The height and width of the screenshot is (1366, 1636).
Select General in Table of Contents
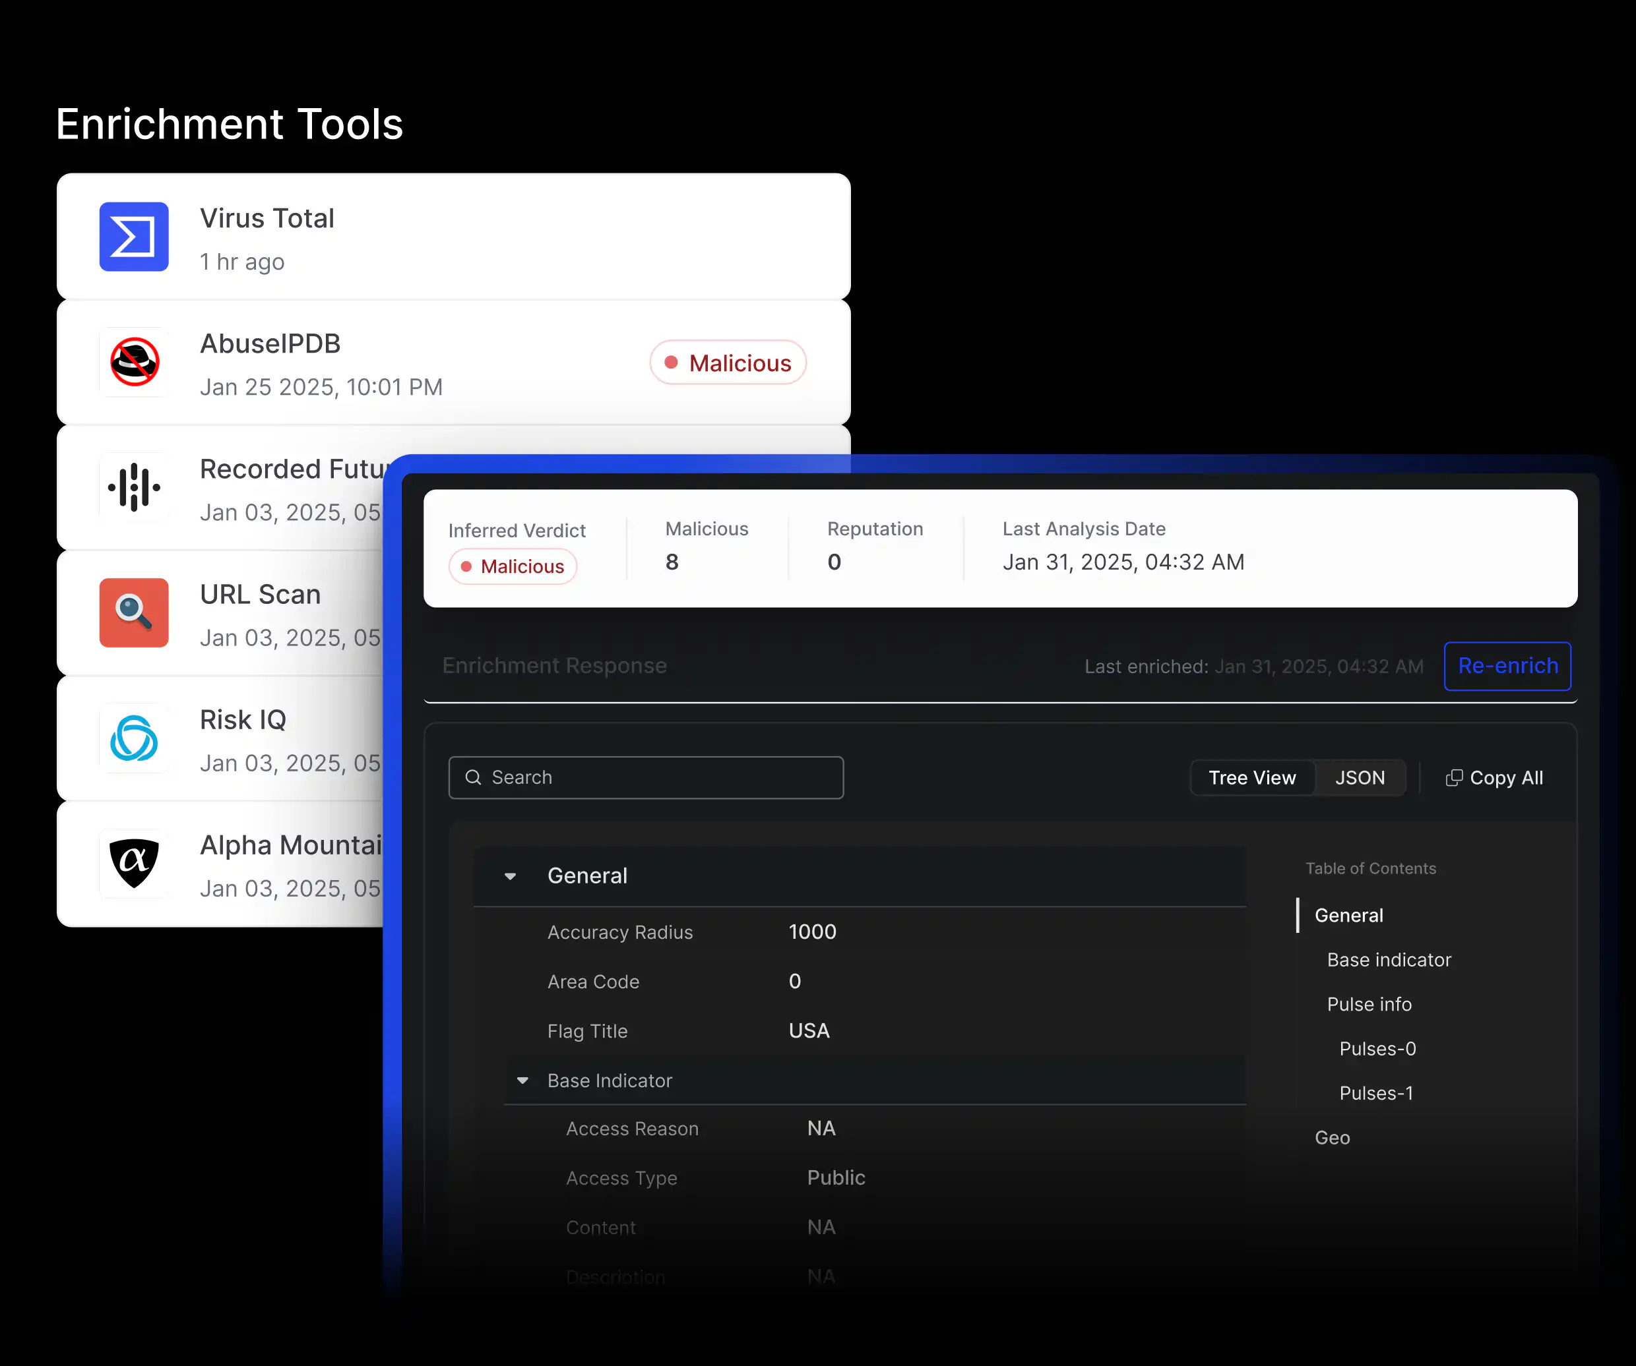[1348, 915]
